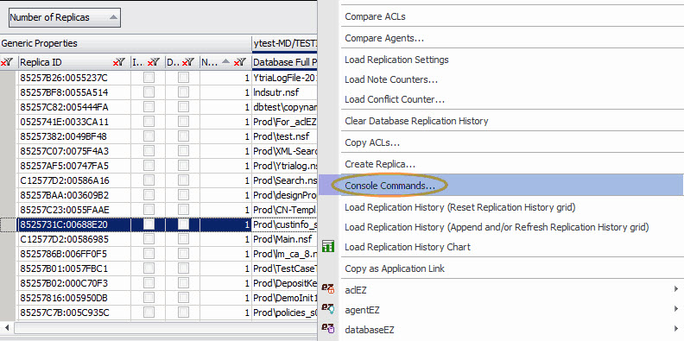Image resolution: width=684 pixels, height=341 pixels.
Task: Click the agentEZ icon in context menu
Action: click(327, 309)
